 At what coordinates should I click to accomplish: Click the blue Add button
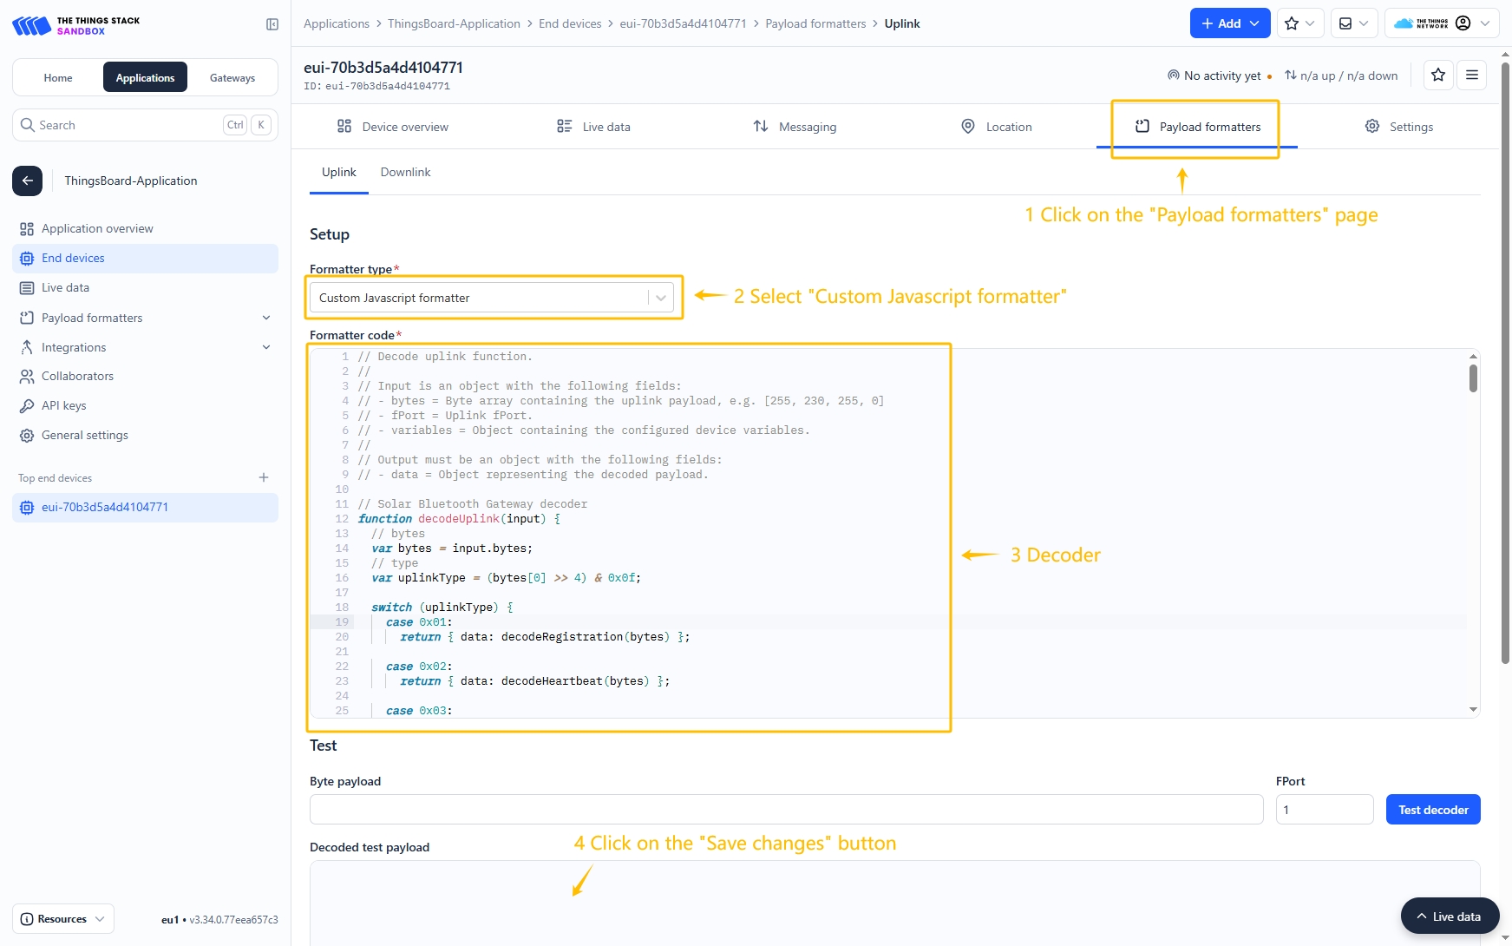1229,23
